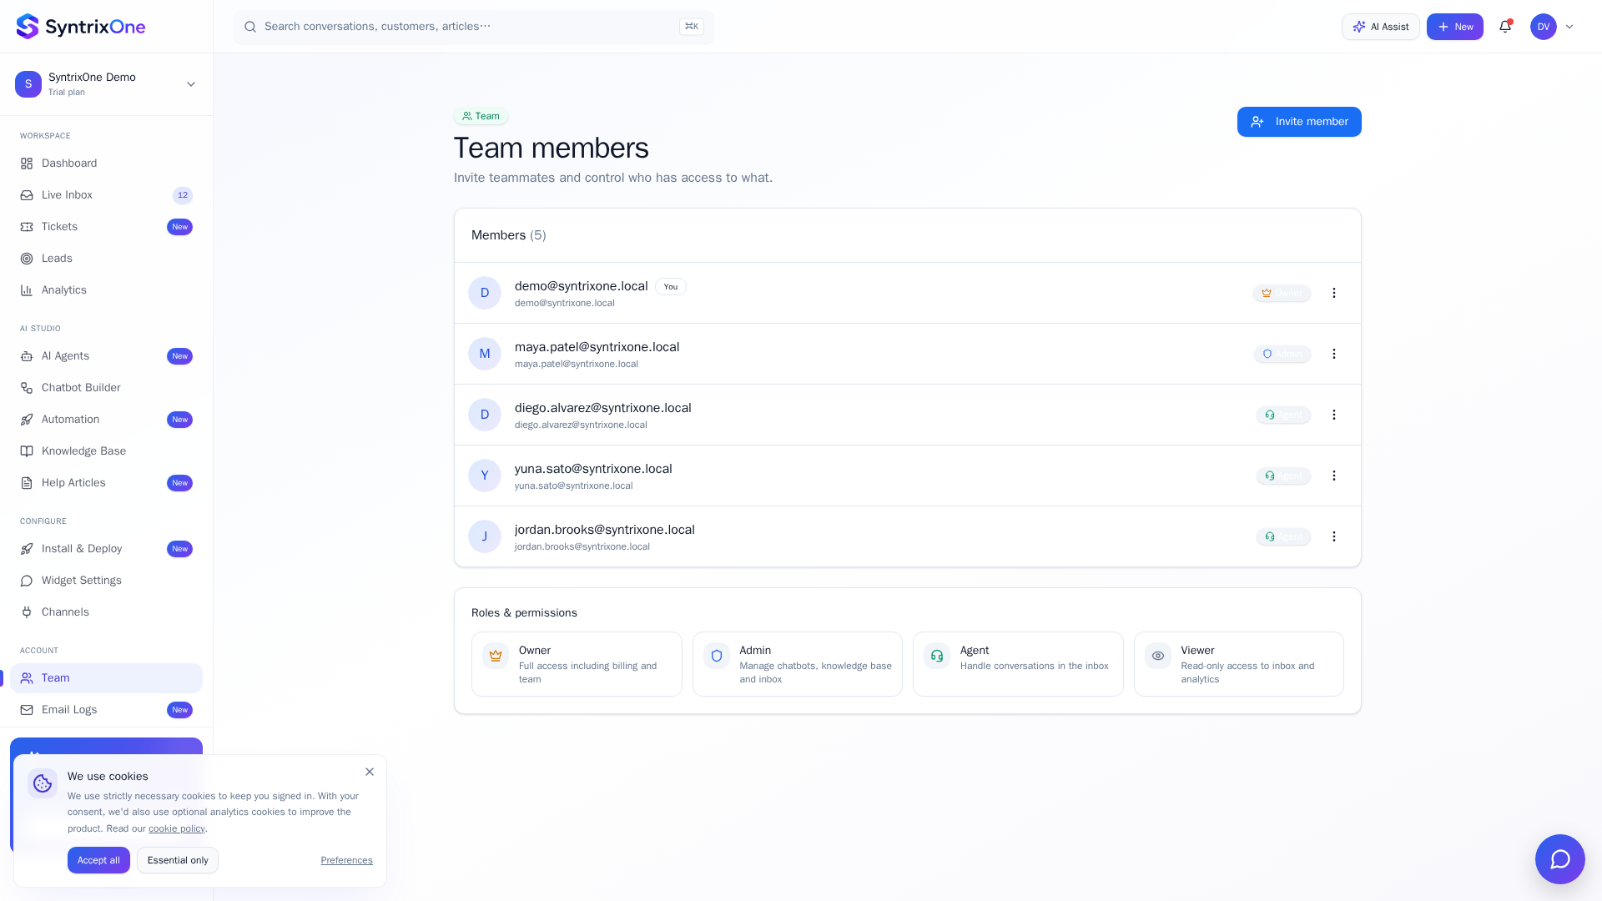Open the DV user account dropdown
Screen dimensions: 1602x901
click(1552, 27)
